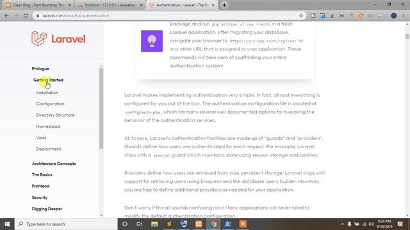Viewport: 410px width, 230px height.
Task: Open Sublime Text from taskbar
Action: click(169, 224)
